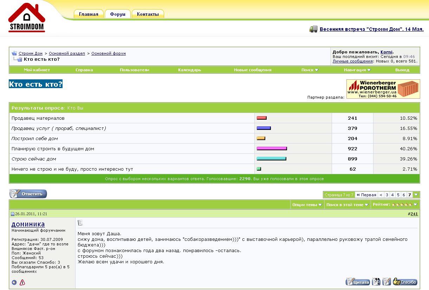Go to page 6
The width and height of the screenshot is (429, 290).
[404, 195]
